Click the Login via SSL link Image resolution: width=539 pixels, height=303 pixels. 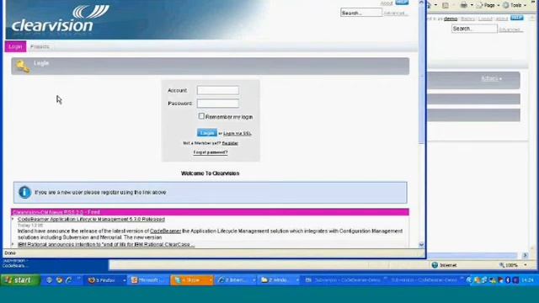237,133
